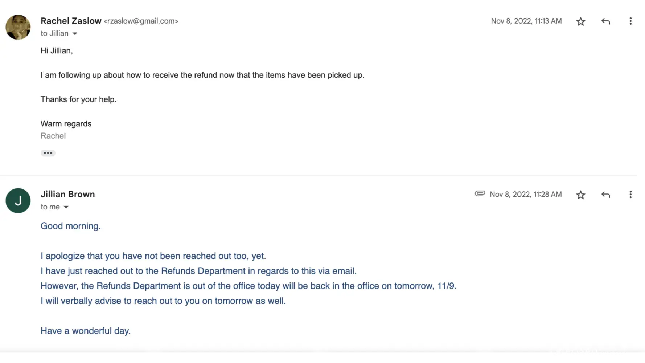Star Rachel Zaslow's 11:13 AM email

(580, 21)
